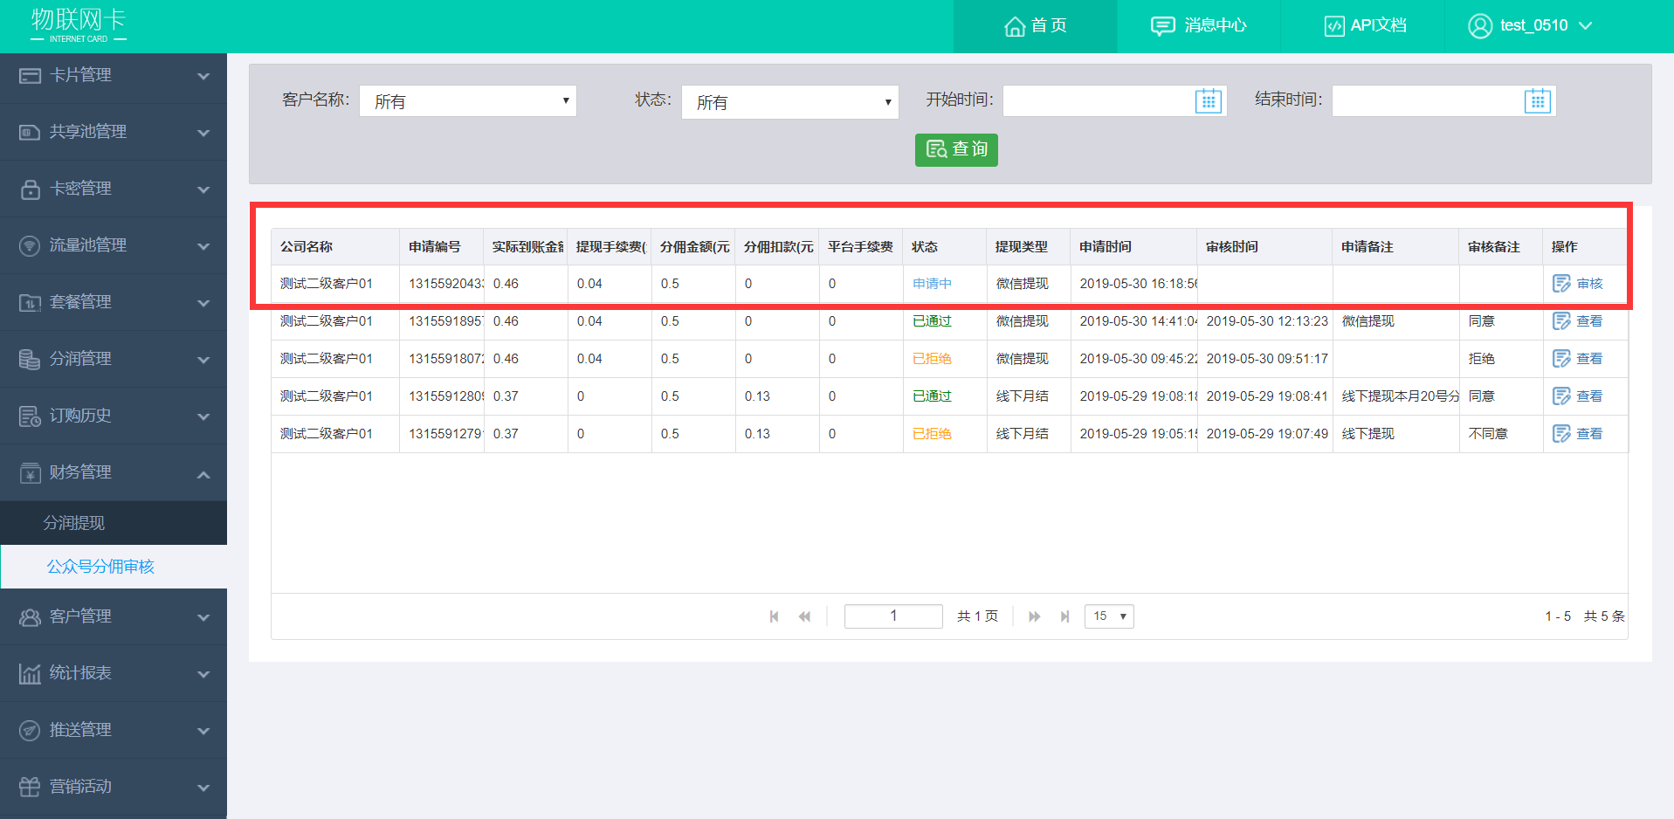Viewport: 1674px width, 819px height.
Task: Go to first page using pager icon
Action: [x=774, y=616]
